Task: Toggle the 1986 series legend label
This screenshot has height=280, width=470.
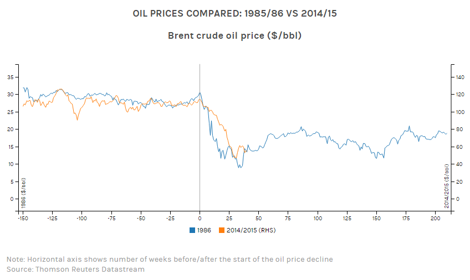Action: (204, 230)
